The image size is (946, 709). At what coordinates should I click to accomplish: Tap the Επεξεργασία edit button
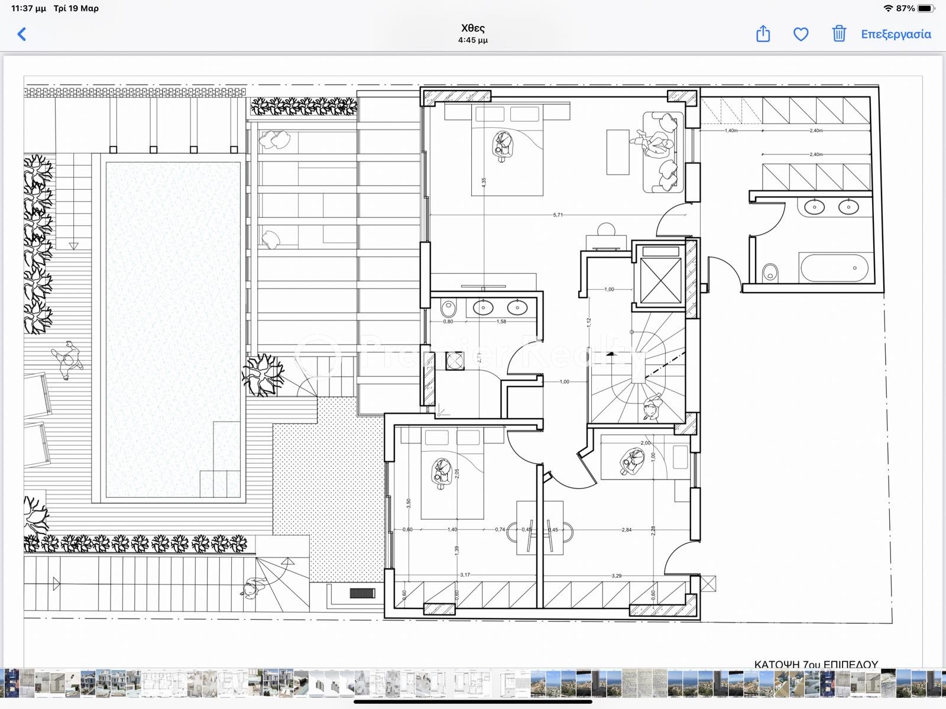tap(895, 34)
